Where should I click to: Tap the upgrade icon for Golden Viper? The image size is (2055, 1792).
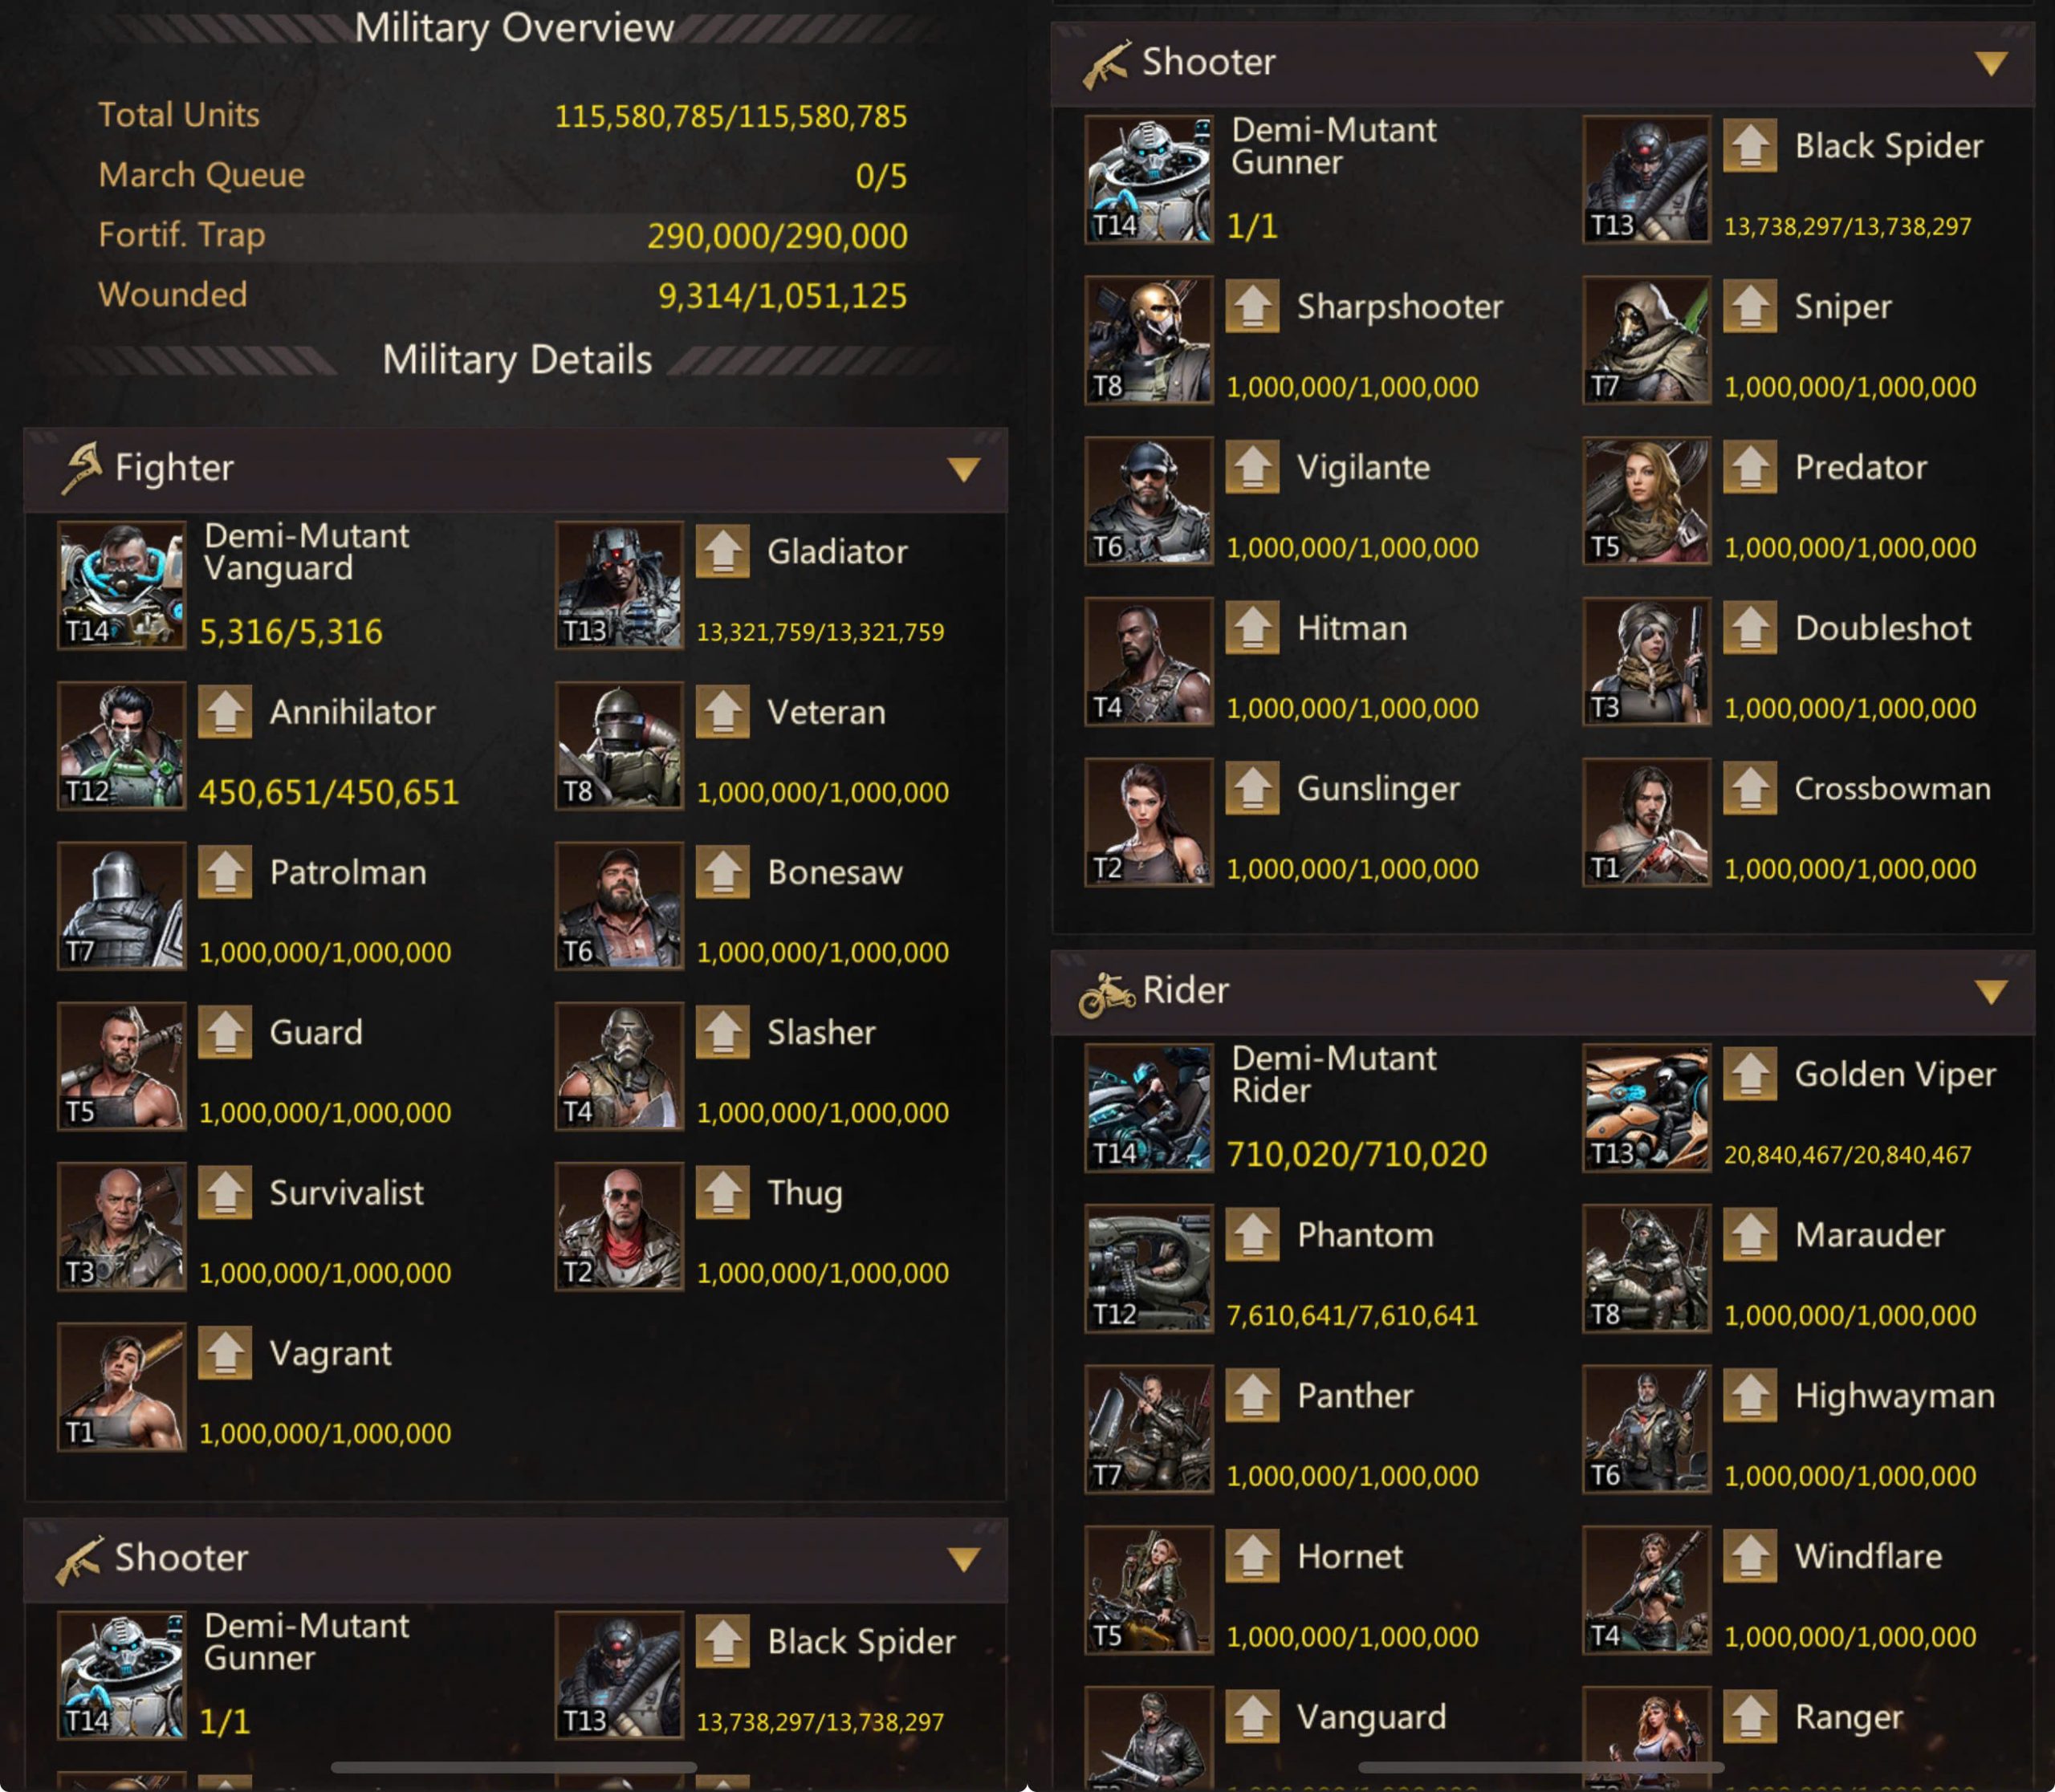pyautogui.click(x=1750, y=1074)
